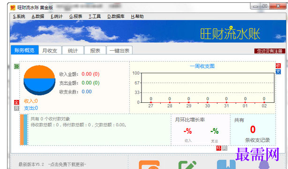Click the 共有 0 个收付款对象 text

pos(50,119)
